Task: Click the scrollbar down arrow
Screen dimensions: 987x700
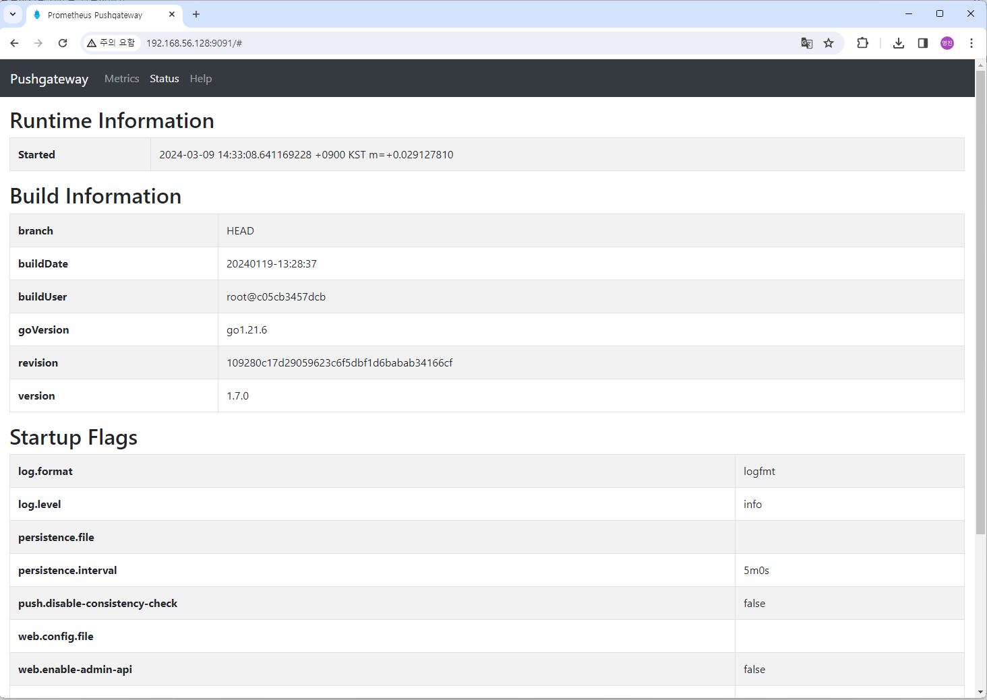Action: pyautogui.click(x=981, y=692)
